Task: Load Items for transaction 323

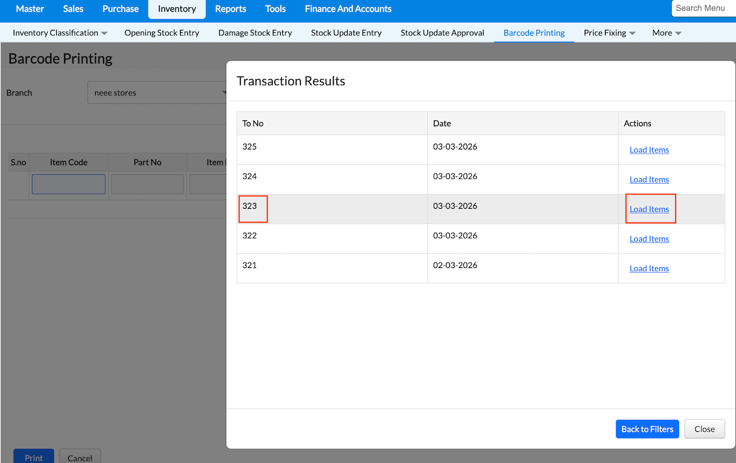Action: point(649,209)
